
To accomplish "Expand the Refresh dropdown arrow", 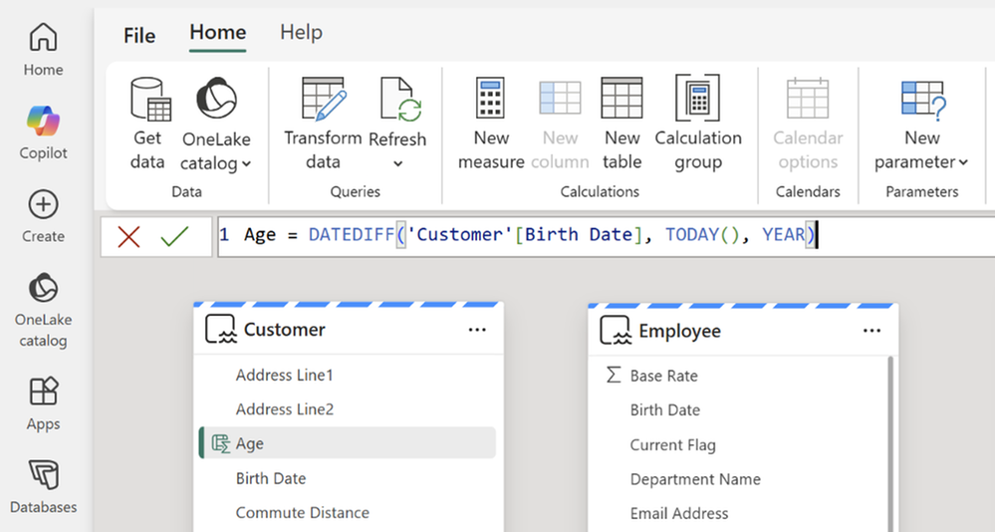I will [x=397, y=163].
